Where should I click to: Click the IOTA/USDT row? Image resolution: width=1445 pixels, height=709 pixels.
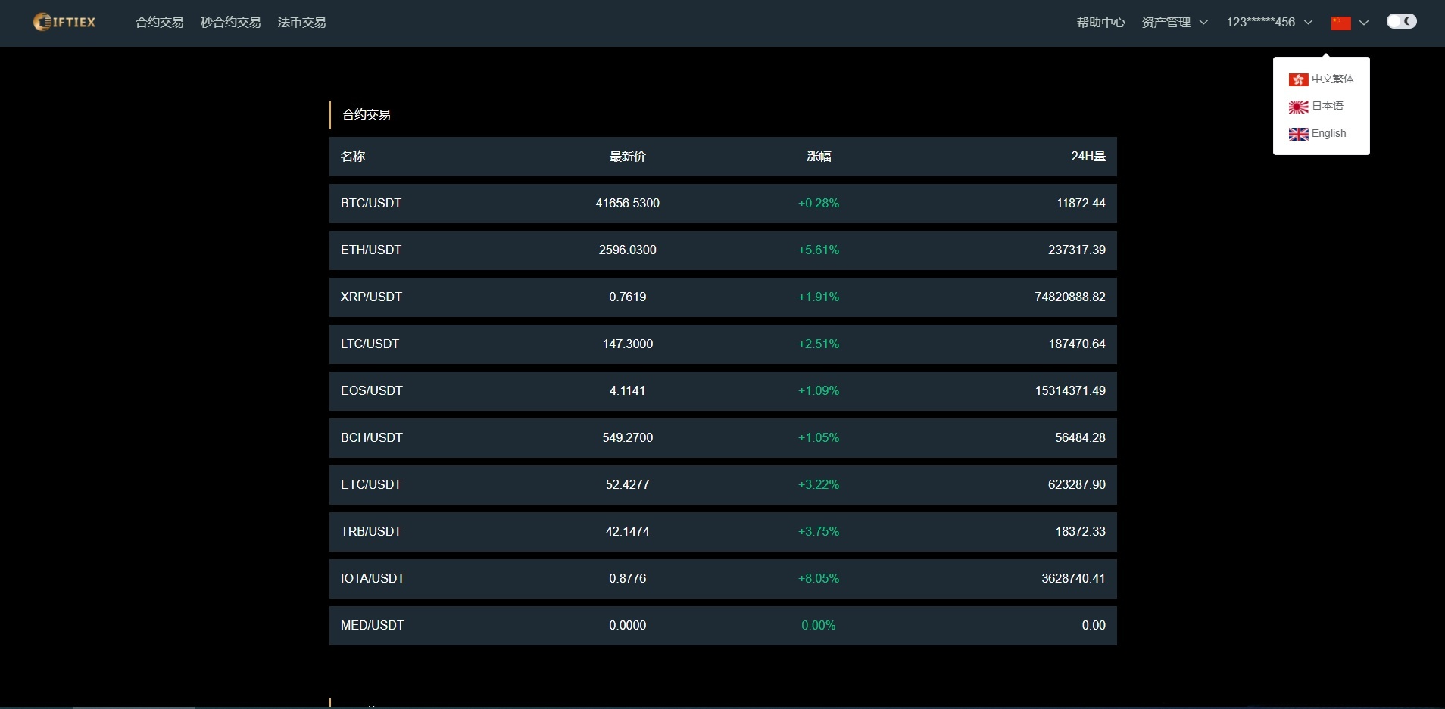(x=722, y=579)
